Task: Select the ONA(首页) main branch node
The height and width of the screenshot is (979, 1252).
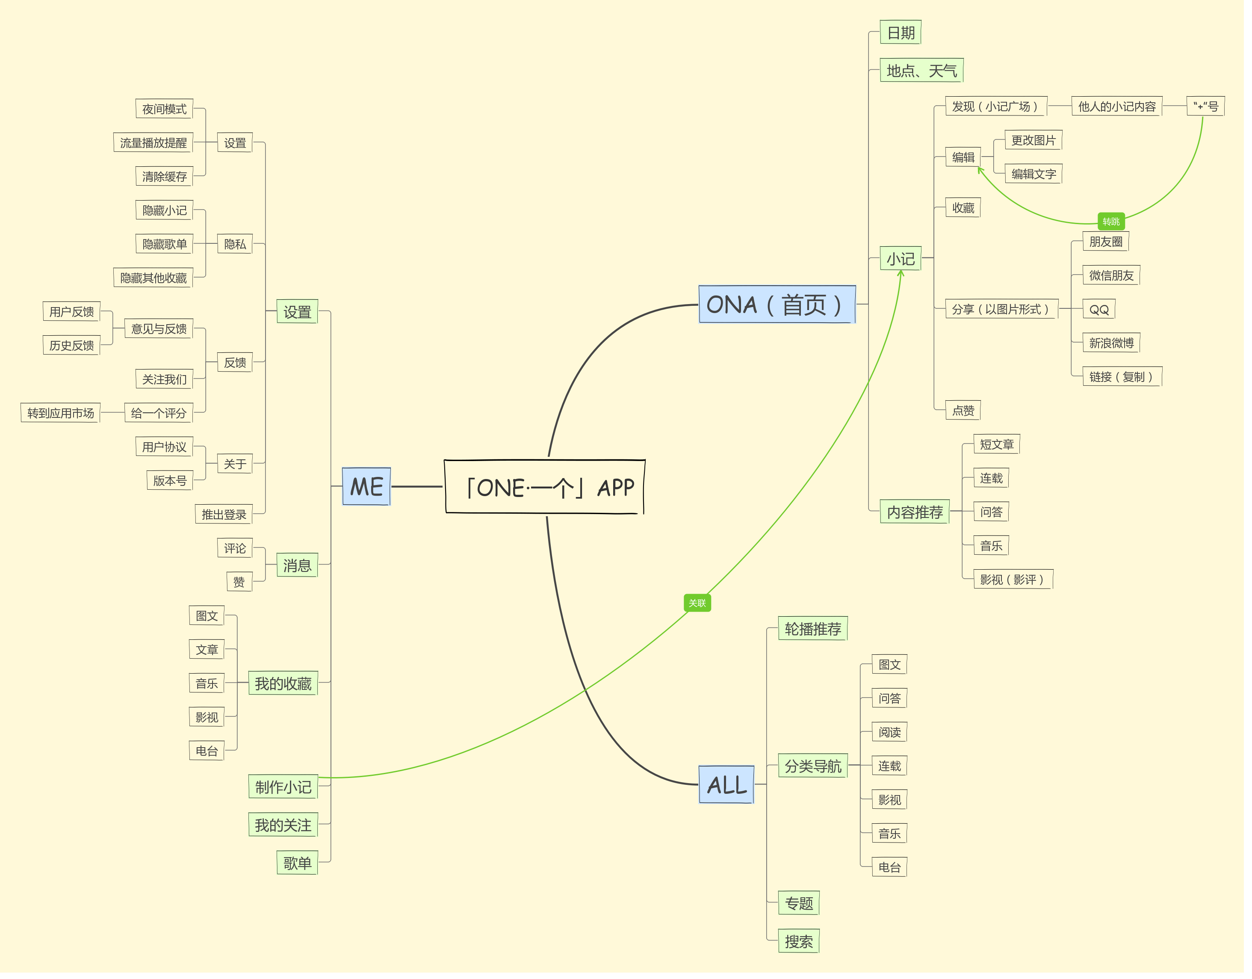Action: (x=782, y=306)
